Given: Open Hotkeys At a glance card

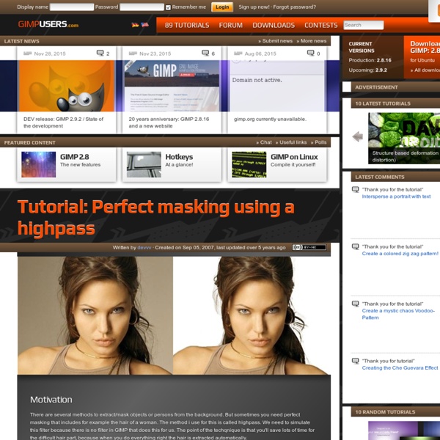Looking at the screenshot, I should (x=172, y=165).
